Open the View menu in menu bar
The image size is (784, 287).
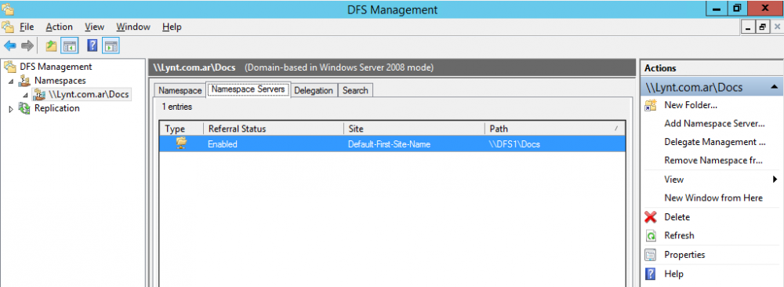[95, 27]
